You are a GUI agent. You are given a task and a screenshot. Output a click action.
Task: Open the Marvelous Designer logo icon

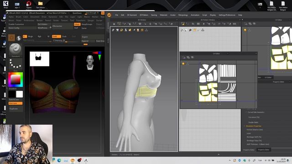click(109, 15)
